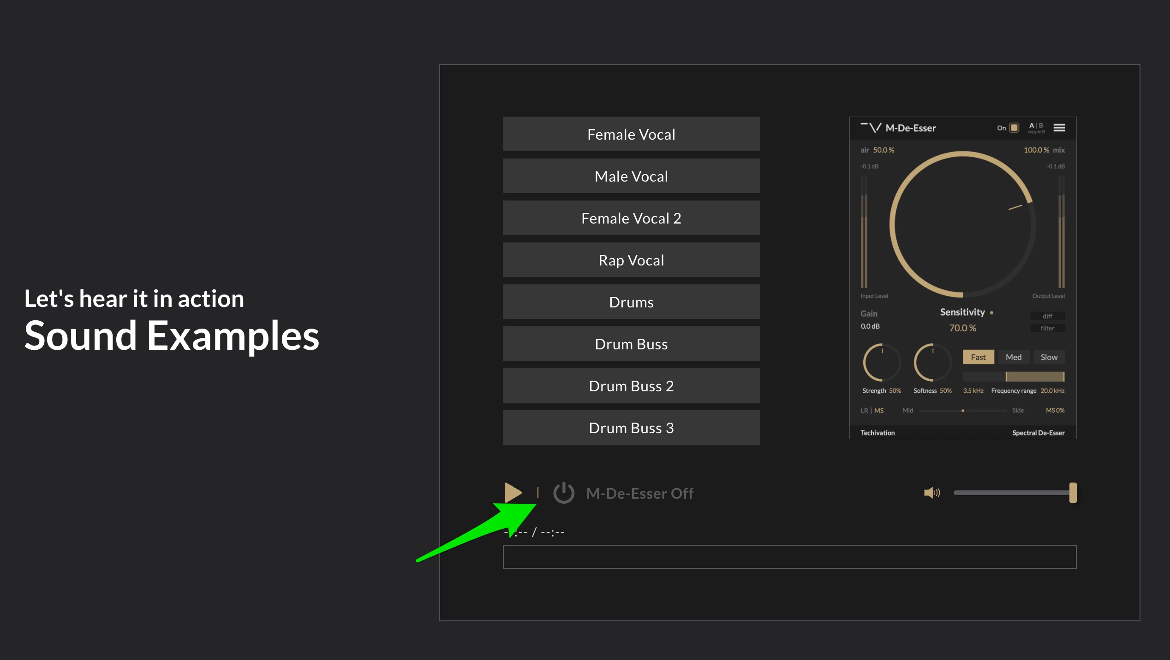
Task: Click the speaker volume icon
Action: pos(931,493)
